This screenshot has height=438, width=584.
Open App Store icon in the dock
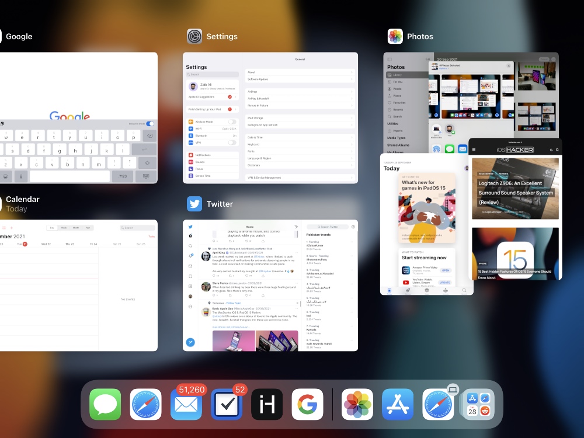[398, 404]
